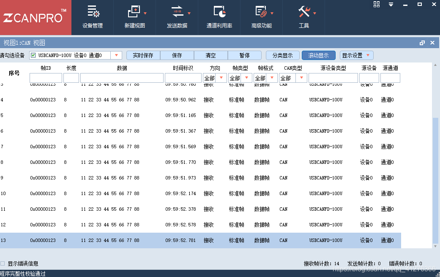The height and width of the screenshot is (277, 440).
Task: Click the 新建视图 new view icon
Action: click(x=134, y=17)
